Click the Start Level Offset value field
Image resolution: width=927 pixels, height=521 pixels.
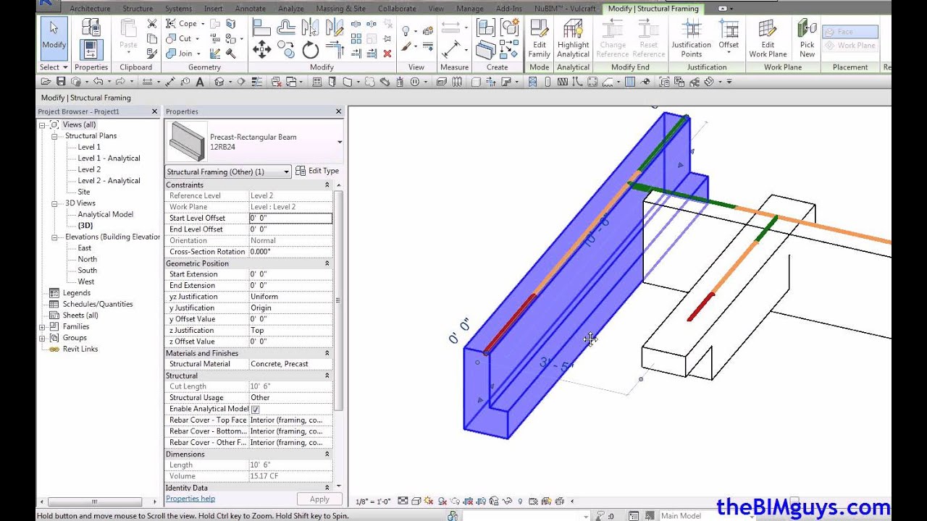290,218
